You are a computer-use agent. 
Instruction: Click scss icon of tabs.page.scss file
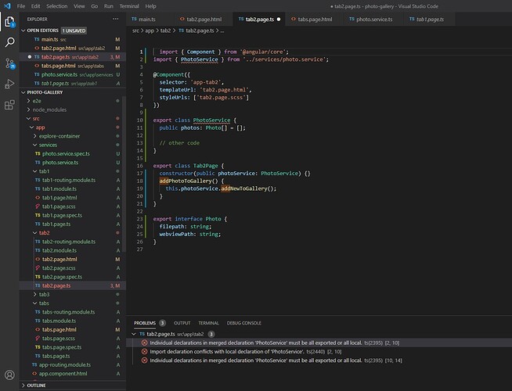point(38,338)
